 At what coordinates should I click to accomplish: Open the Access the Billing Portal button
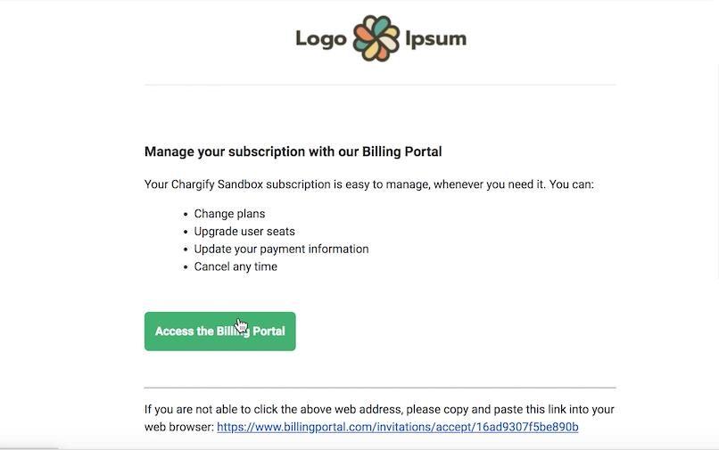click(x=220, y=331)
